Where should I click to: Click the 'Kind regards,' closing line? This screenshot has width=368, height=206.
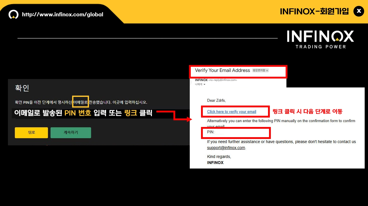point(219,157)
